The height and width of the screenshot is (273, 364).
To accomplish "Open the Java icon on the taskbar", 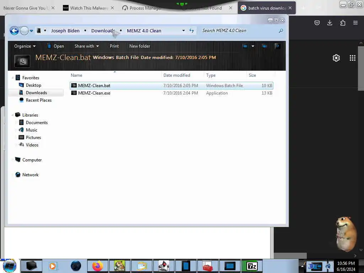I will click(x=164, y=266).
